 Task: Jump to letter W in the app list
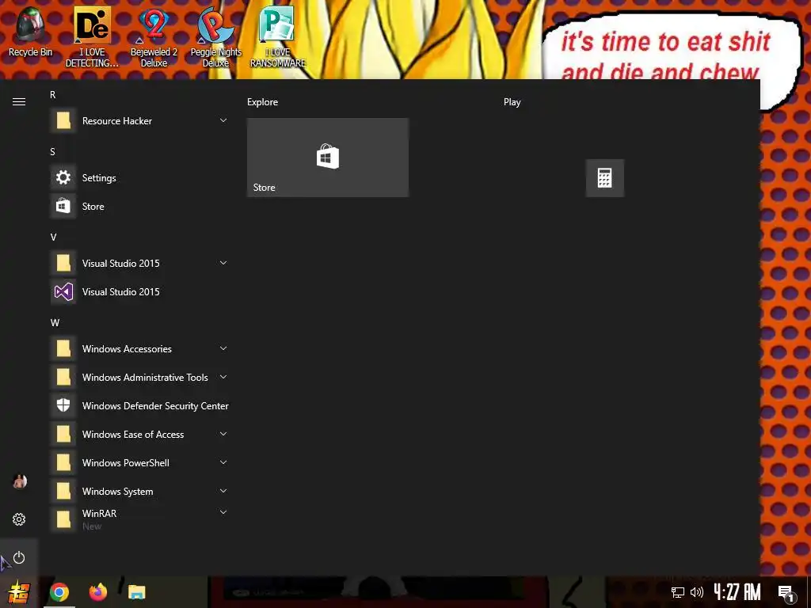pos(55,323)
